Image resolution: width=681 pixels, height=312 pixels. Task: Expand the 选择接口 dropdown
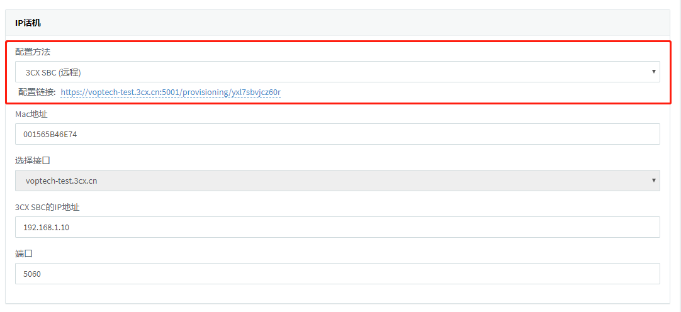[337, 181]
